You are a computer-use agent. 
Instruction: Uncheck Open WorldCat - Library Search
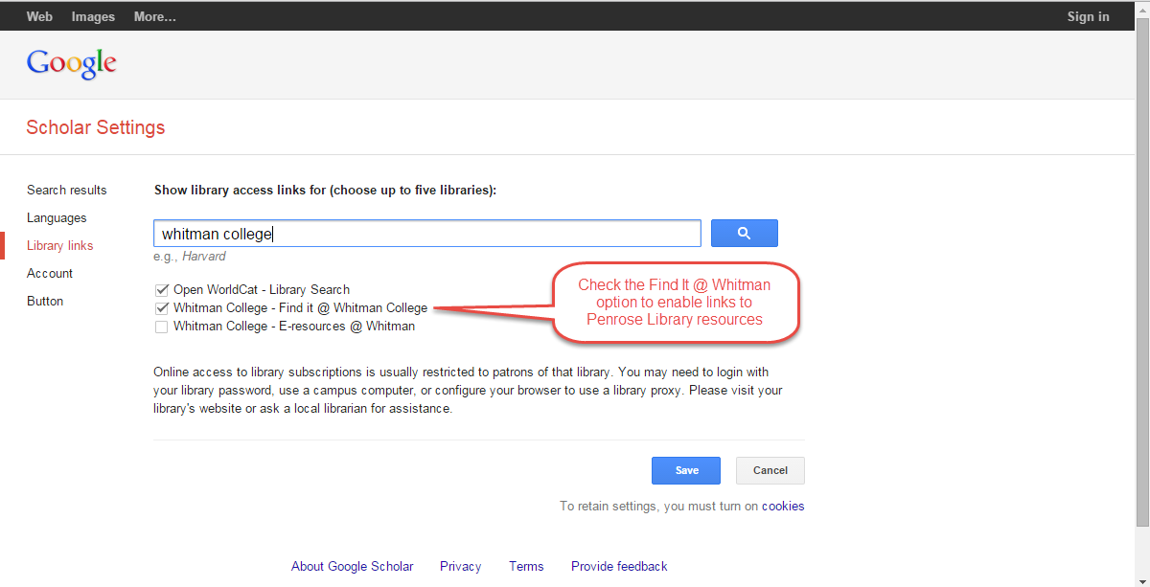[x=162, y=289]
